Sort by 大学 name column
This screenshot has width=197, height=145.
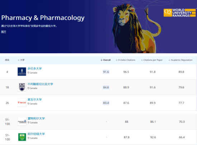tap(21, 60)
